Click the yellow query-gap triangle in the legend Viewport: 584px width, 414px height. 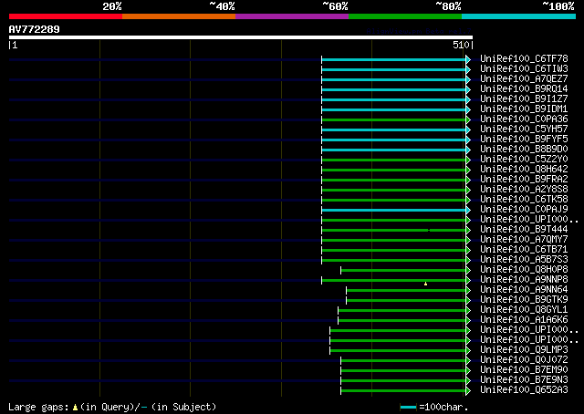coord(75,408)
